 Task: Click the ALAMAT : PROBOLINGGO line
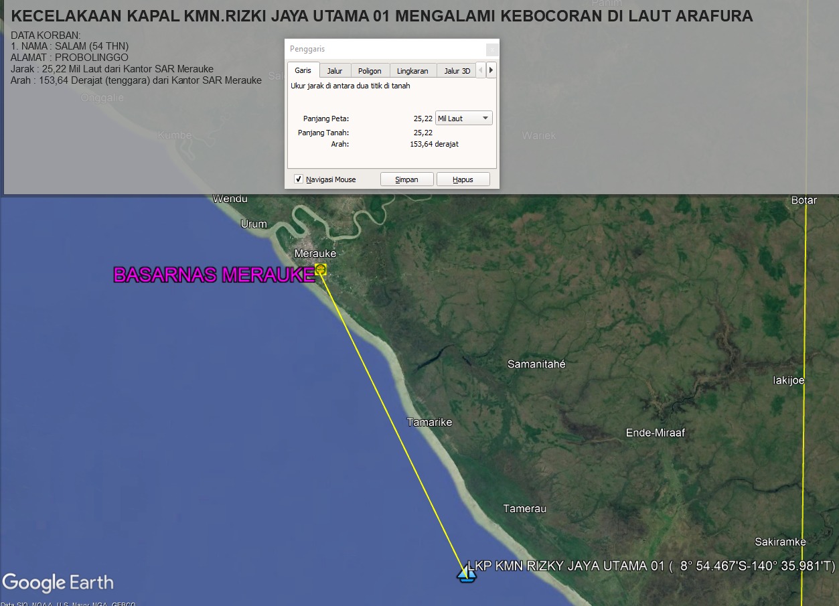[x=70, y=58]
